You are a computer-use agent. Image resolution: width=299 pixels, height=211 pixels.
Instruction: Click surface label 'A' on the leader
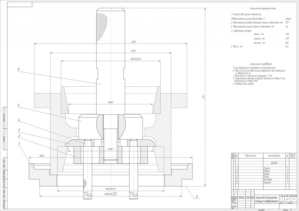click(x=197, y=196)
